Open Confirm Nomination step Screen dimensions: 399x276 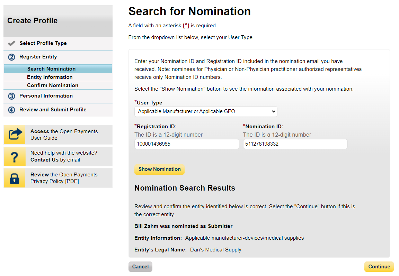tap(53, 85)
